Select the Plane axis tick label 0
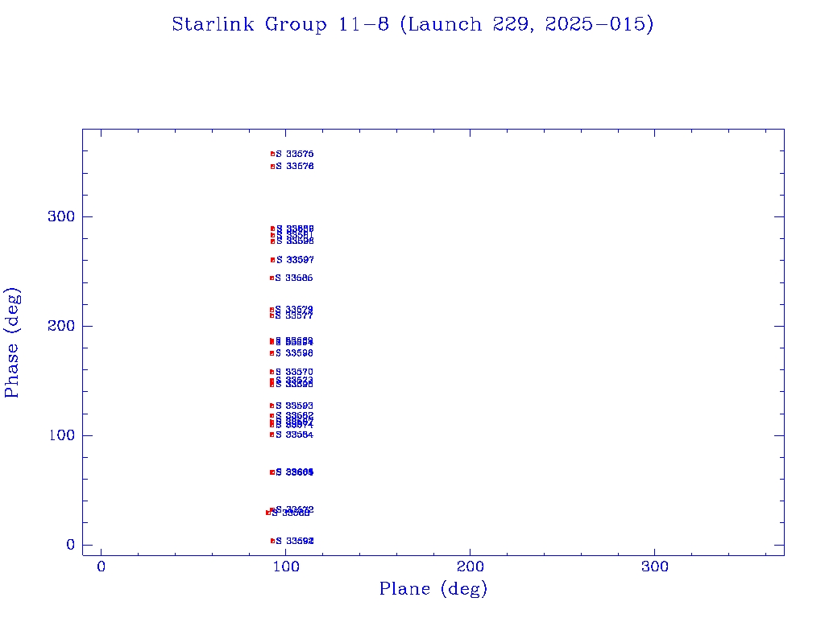The height and width of the screenshot is (618, 825). pyautogui.click(x=101, y=566)
